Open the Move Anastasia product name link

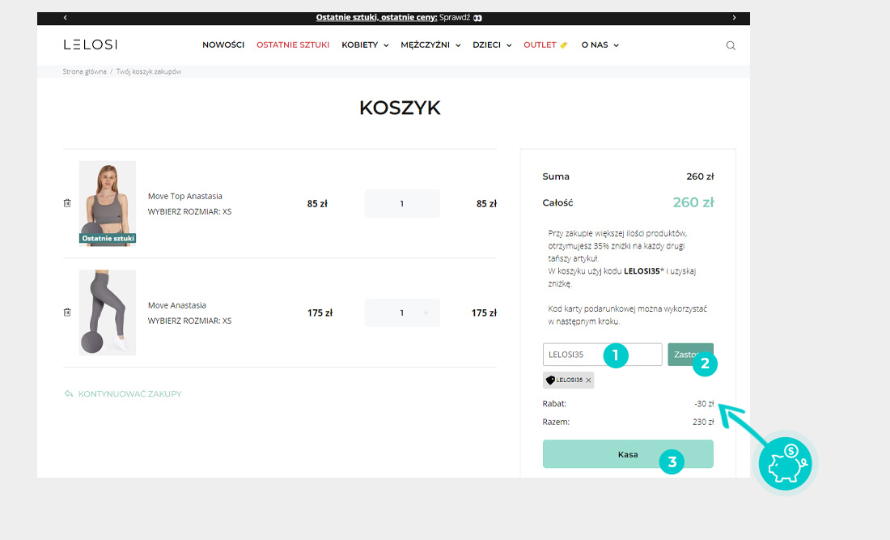(177, 305)
